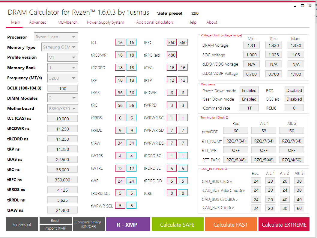Click the Calculate EXTREME button
Viewport: 317px width, 238px height.
click(x=284, y=224)
